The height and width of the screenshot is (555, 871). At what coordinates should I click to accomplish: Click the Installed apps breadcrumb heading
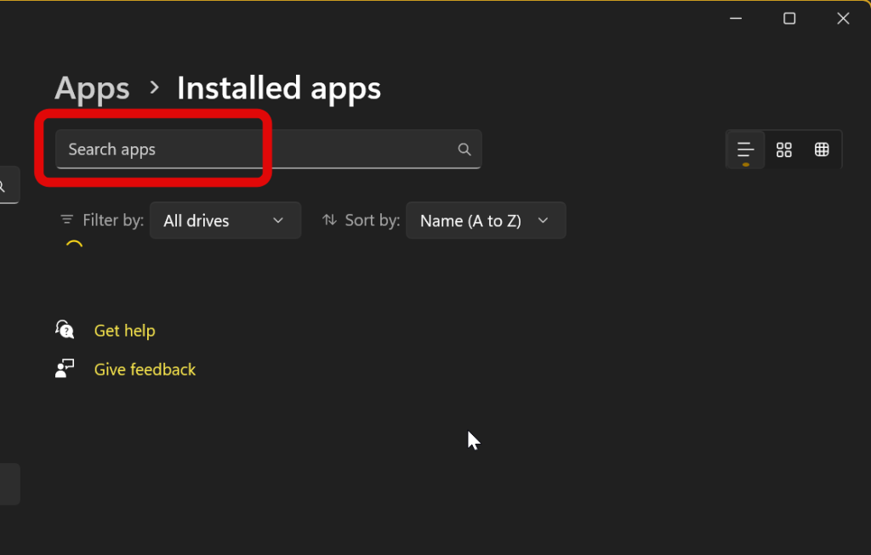[279, 88]
